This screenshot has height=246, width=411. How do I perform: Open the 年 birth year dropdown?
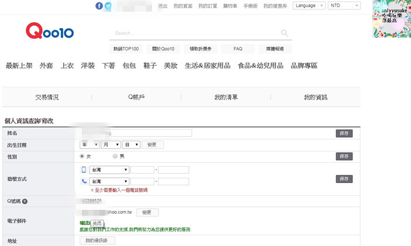pyautogui.click(x=89, y=145)
